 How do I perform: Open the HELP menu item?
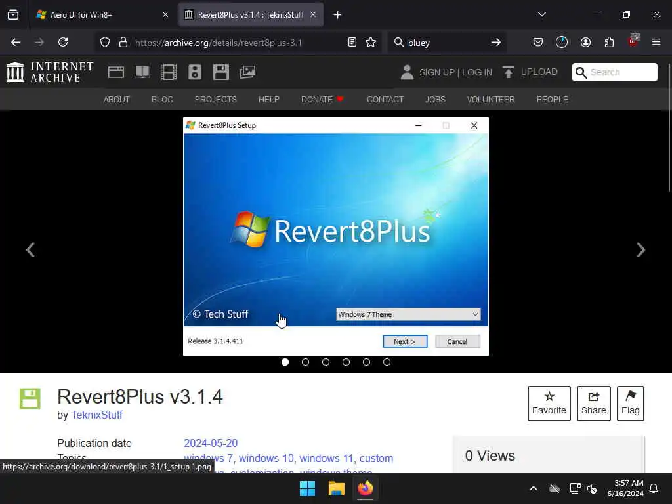tap(268, 100)
